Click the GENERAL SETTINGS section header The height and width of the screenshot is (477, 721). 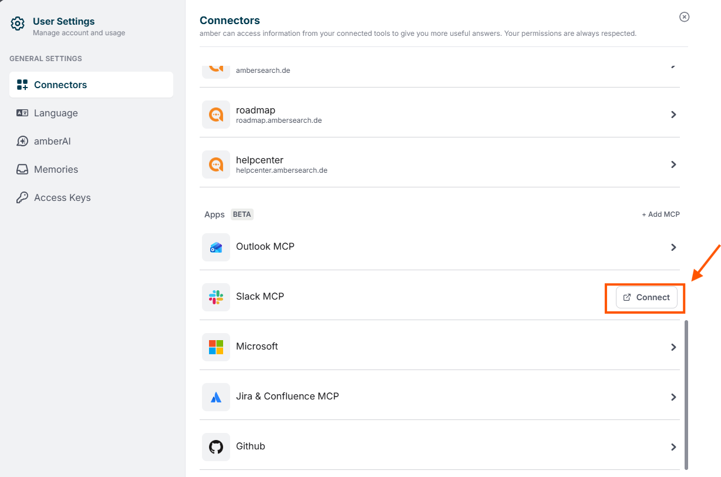46,59
